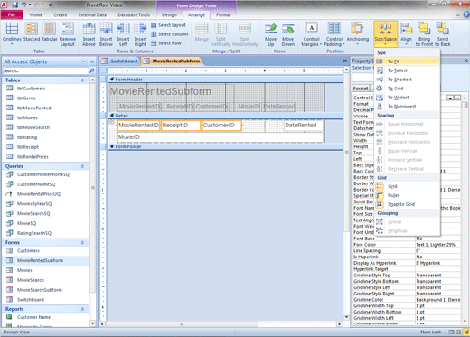The width and height of the screenshot is (470, 337).
Task: Choose To Widest size option
Action: click(408, 98)
